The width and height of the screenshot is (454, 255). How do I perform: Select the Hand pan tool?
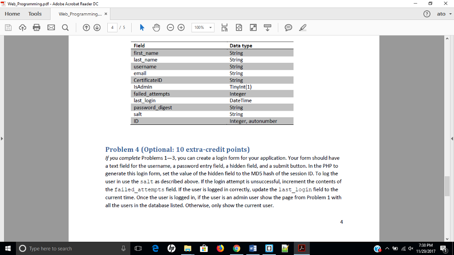(x=156, y=27)
